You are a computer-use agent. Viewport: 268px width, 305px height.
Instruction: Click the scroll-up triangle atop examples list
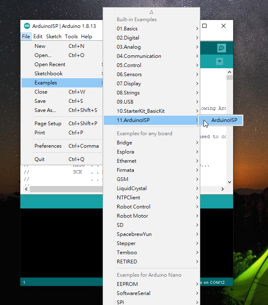point(151,12)
